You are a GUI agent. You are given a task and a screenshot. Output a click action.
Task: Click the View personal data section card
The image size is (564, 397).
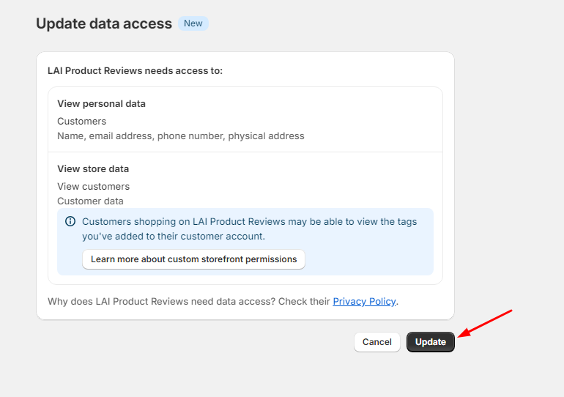pyautogui.click(x=245, y=119)
